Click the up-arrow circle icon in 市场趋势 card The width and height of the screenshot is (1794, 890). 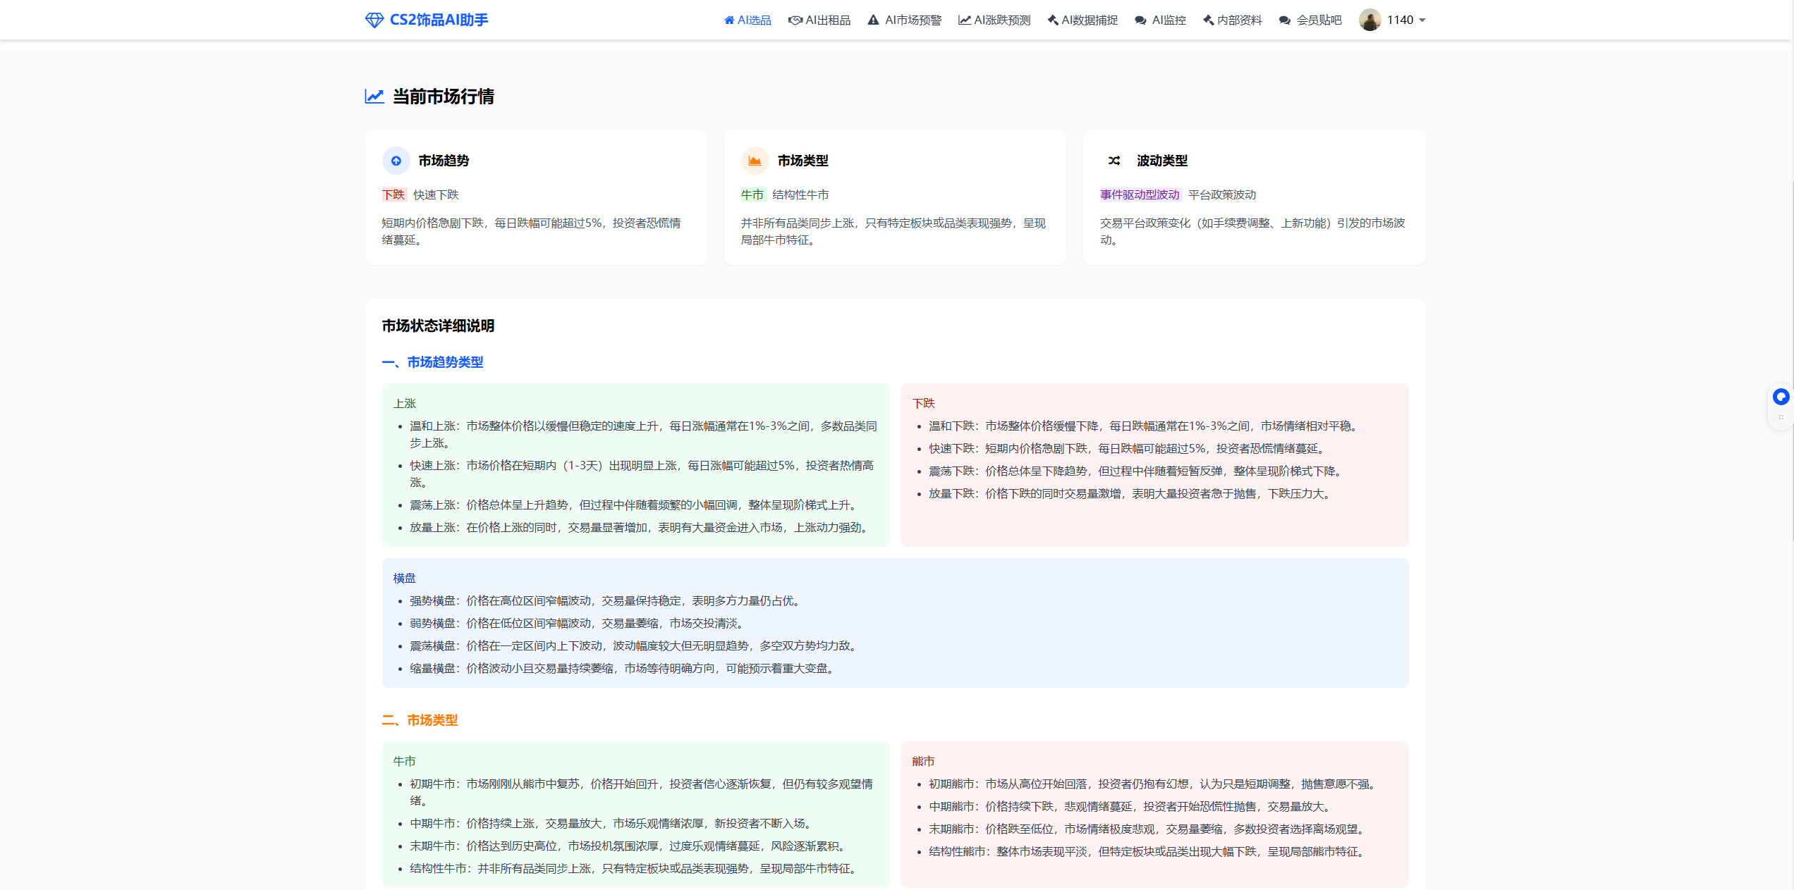click(396, 161)
